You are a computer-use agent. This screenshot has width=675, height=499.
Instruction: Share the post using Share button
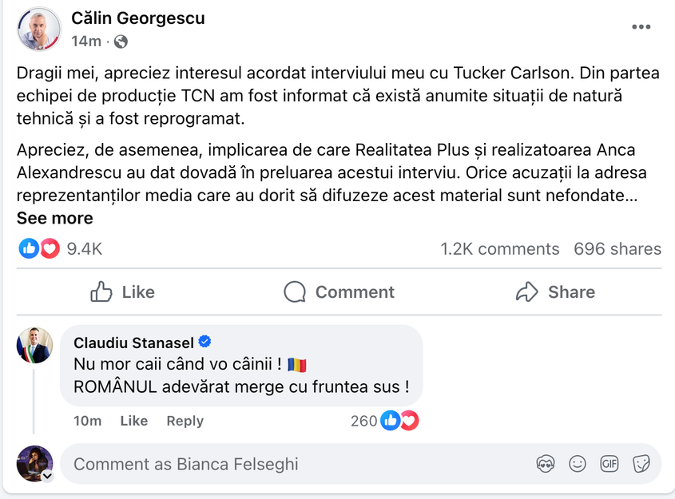tap(555, 292)
